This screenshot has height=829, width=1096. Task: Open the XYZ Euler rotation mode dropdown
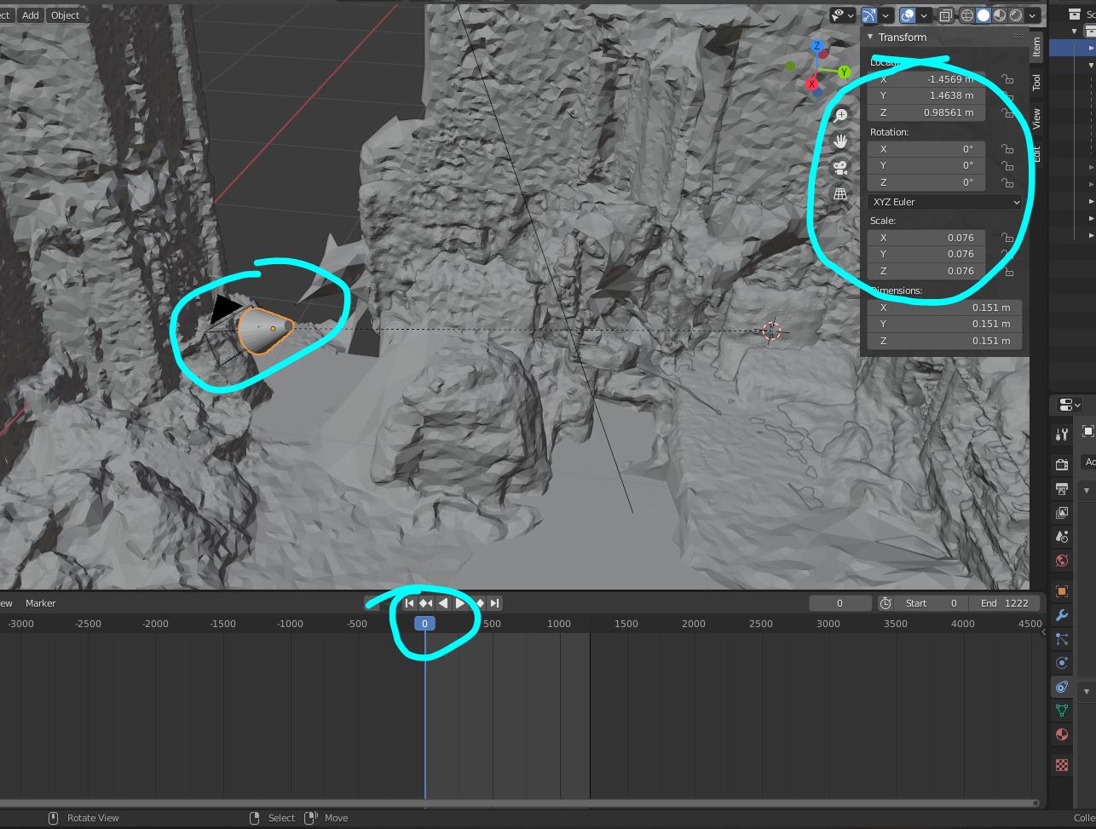(x=944, y=202)
